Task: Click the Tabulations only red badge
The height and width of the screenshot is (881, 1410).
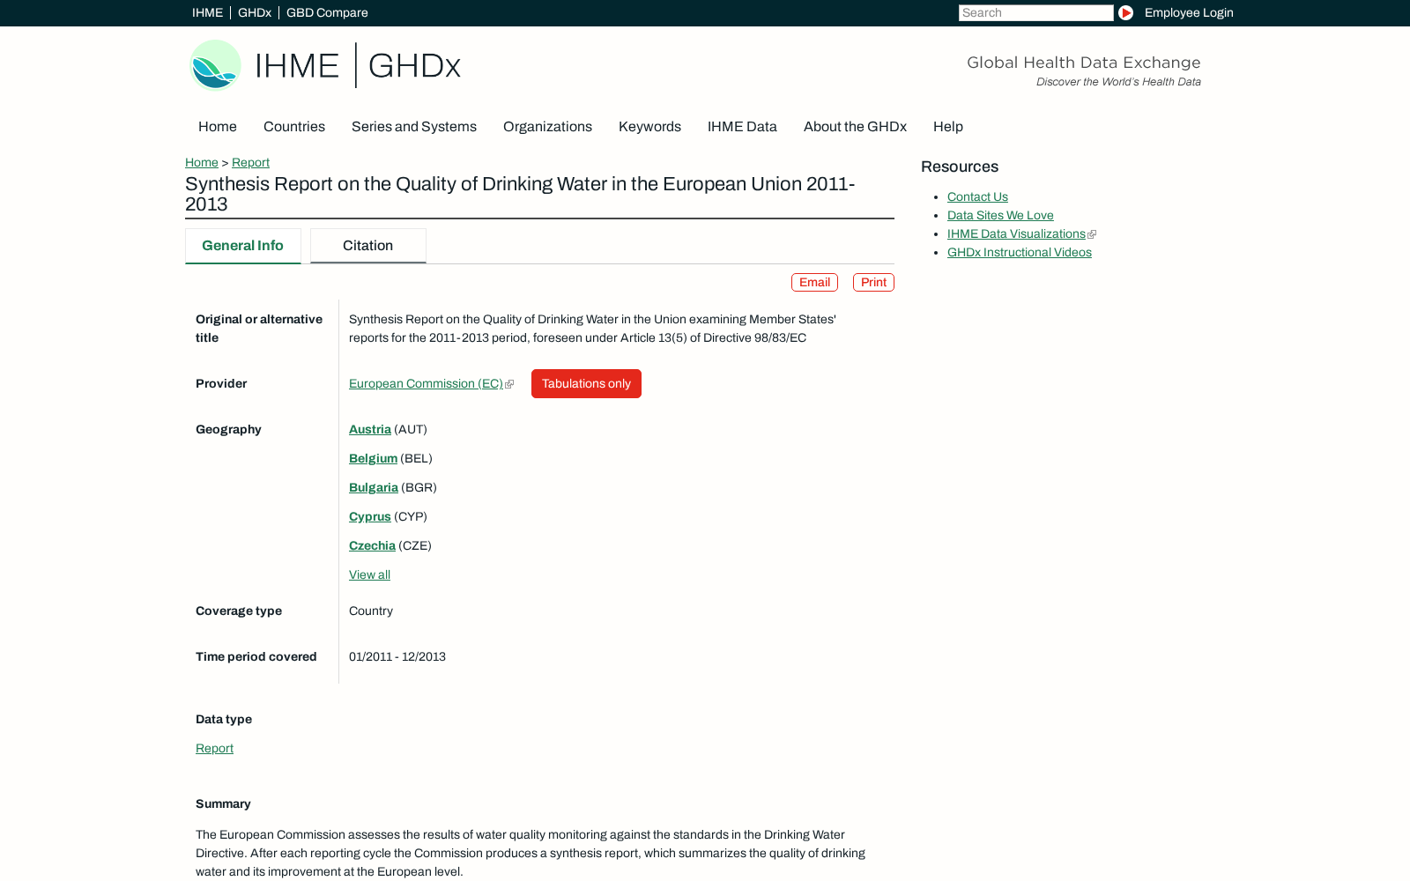Action: coord(586,383)
